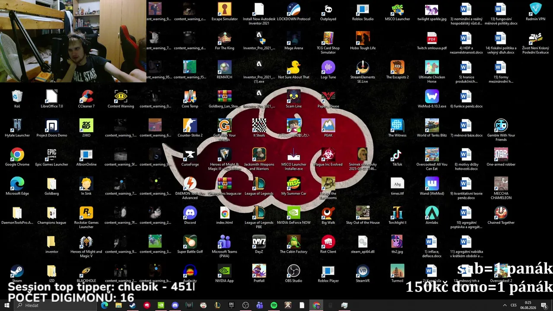Open the MSCO Launcher icon
This screenshot has height=311, width=553.
click(397, 12)
